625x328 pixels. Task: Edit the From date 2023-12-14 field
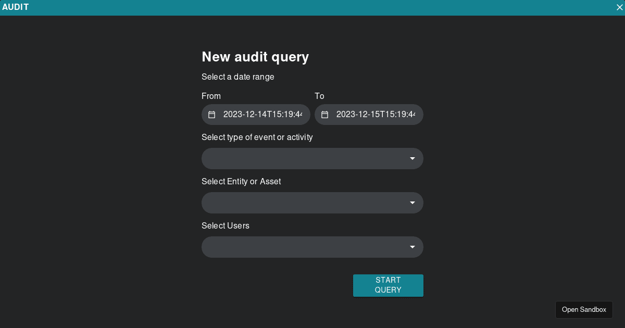256,115
